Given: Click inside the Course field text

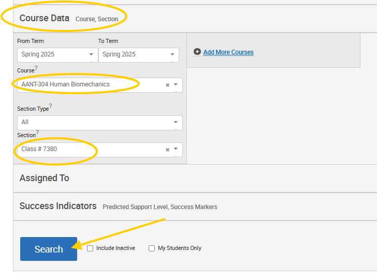Looking at the screenshot, I should 78,84.
